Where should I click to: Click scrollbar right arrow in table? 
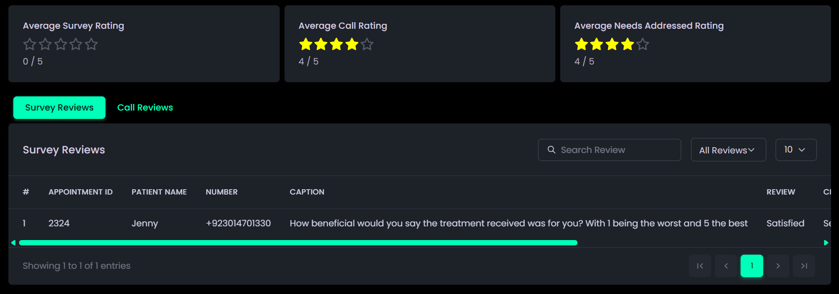pos(826,243)
